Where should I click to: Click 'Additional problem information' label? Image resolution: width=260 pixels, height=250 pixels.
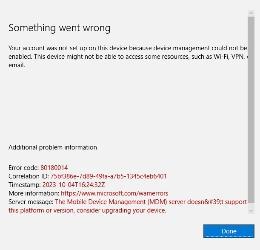click(x=53, y=147)
